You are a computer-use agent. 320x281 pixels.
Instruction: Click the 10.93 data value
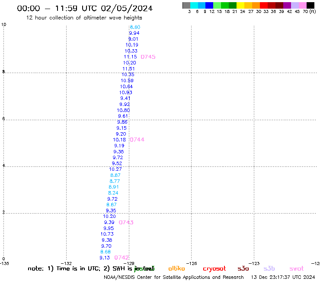tap(126, 93)
